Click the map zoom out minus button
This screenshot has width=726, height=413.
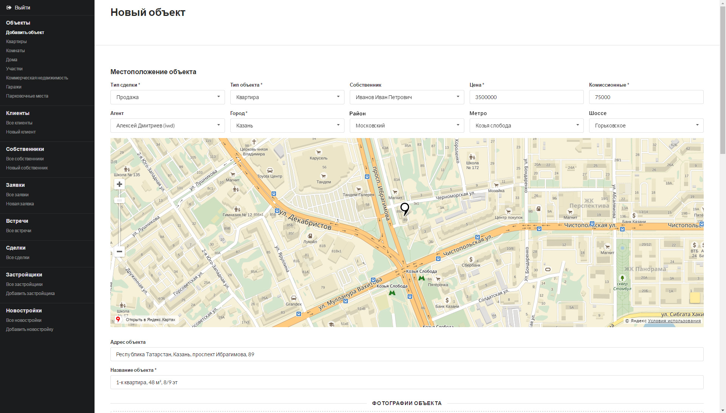119,252
